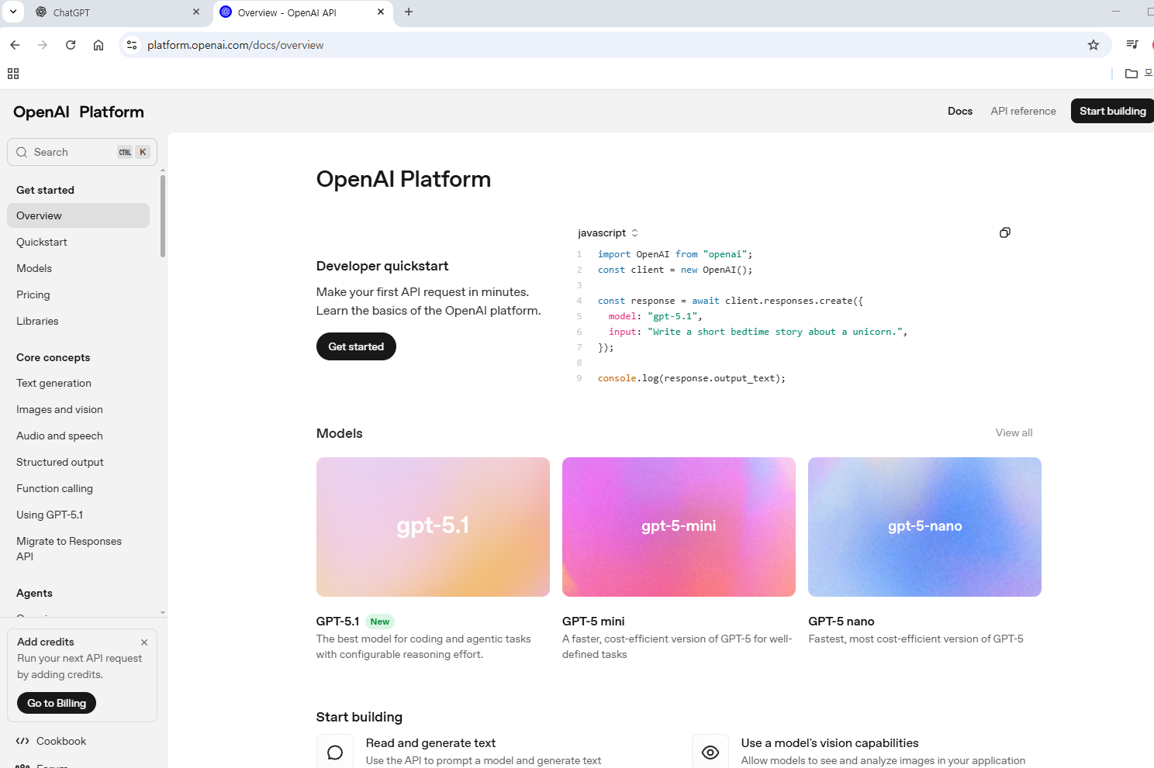Click the Go to Billing button
The height and width of the screenshot is (768, 1154).
coord(57,703)
